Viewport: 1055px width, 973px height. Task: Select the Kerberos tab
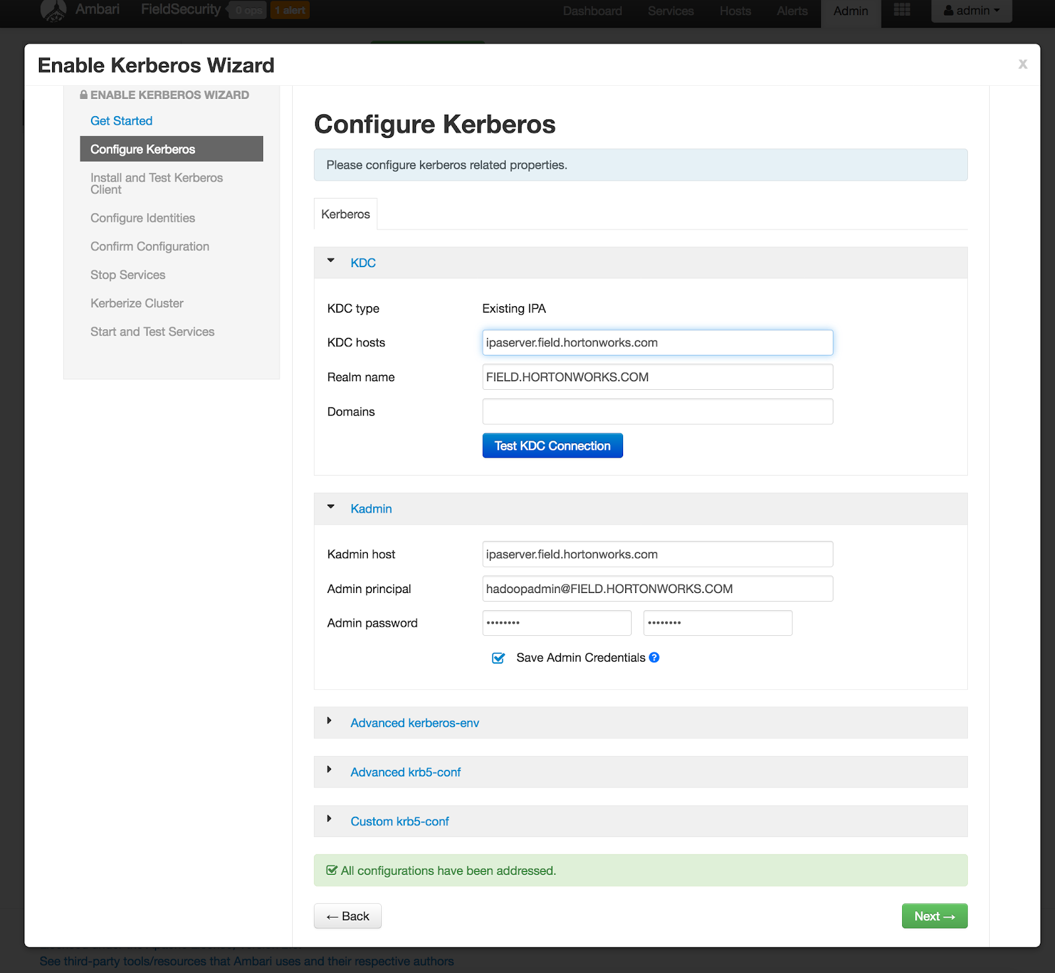tap(346, 214)
